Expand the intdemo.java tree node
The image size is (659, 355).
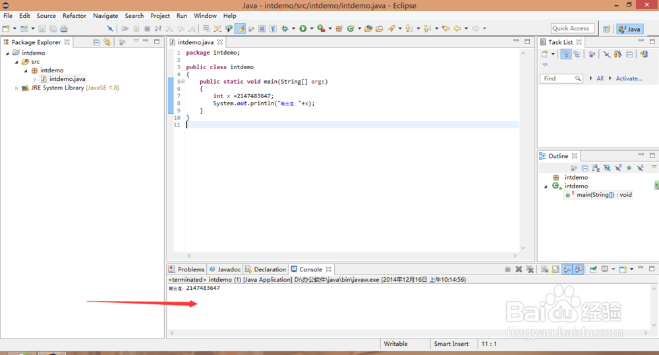point(35,80)
